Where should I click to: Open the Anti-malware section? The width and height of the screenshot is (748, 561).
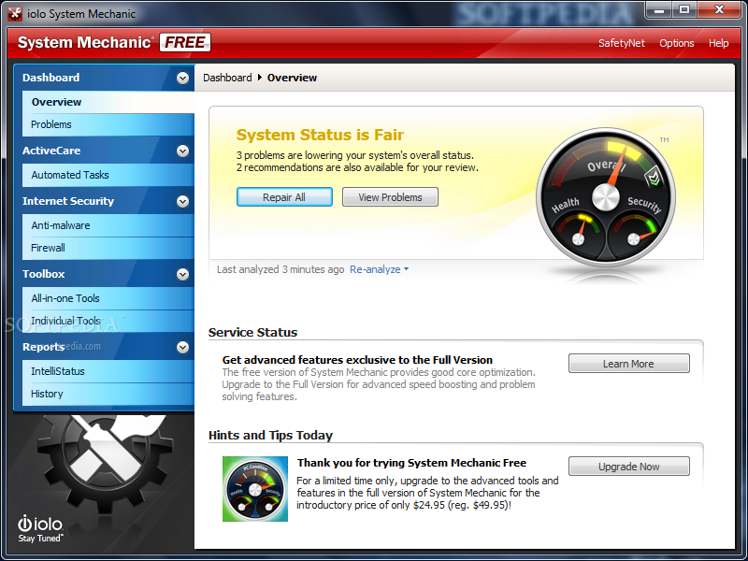point(108,225)
